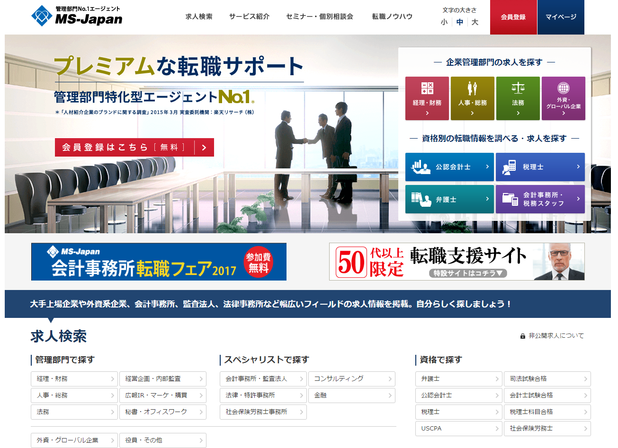Open the マイページ tab
This screenshot has width=618, height=448.
(561, 17)
